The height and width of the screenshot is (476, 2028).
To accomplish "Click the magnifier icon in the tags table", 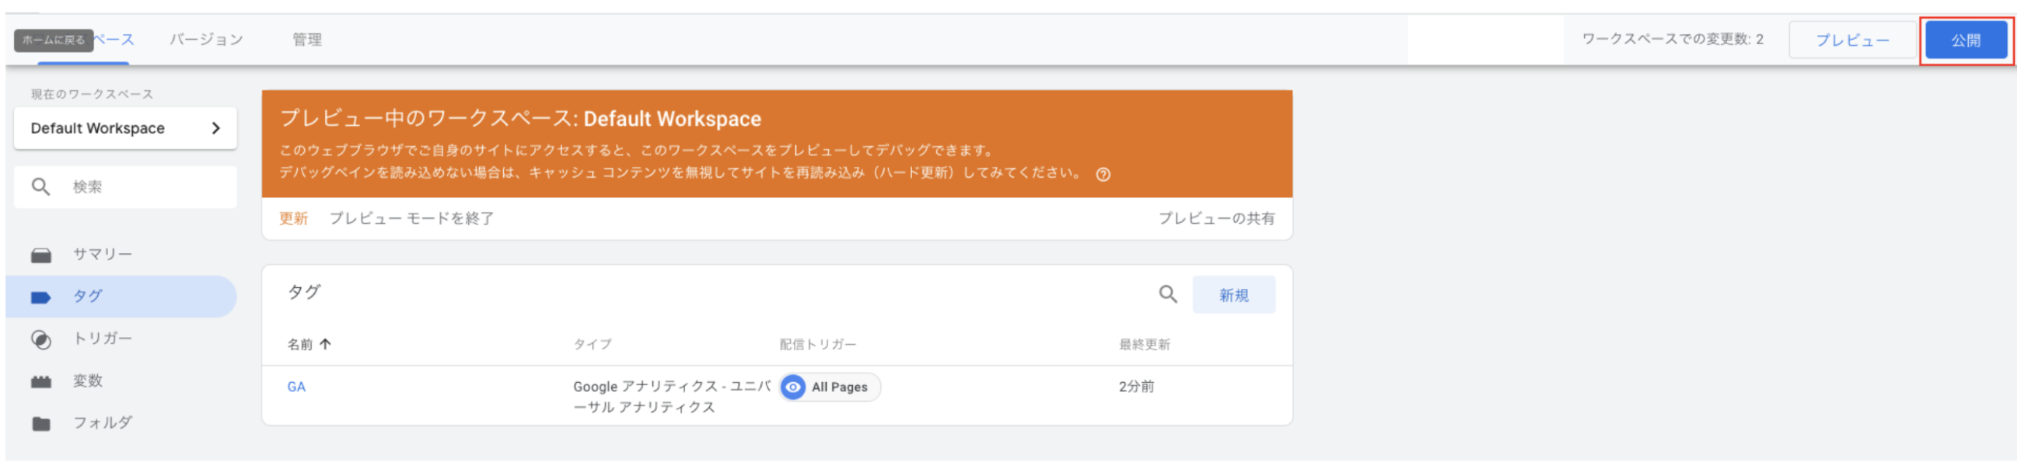I will tap(1167, 294).
